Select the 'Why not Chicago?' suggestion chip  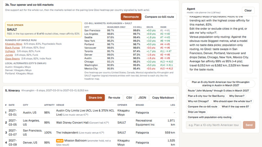(198, 101)
